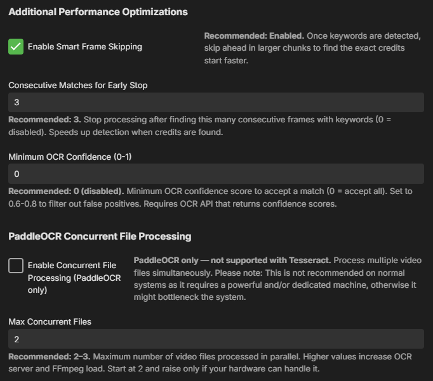
Task: Click the Max Concurrent Files label
Action: (50, 322)
